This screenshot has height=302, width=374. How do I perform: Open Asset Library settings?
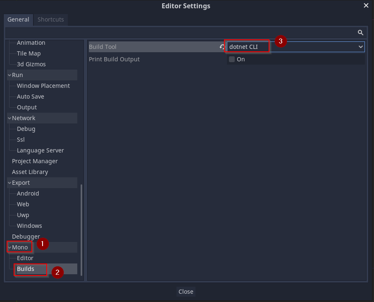tap(30, 172)
